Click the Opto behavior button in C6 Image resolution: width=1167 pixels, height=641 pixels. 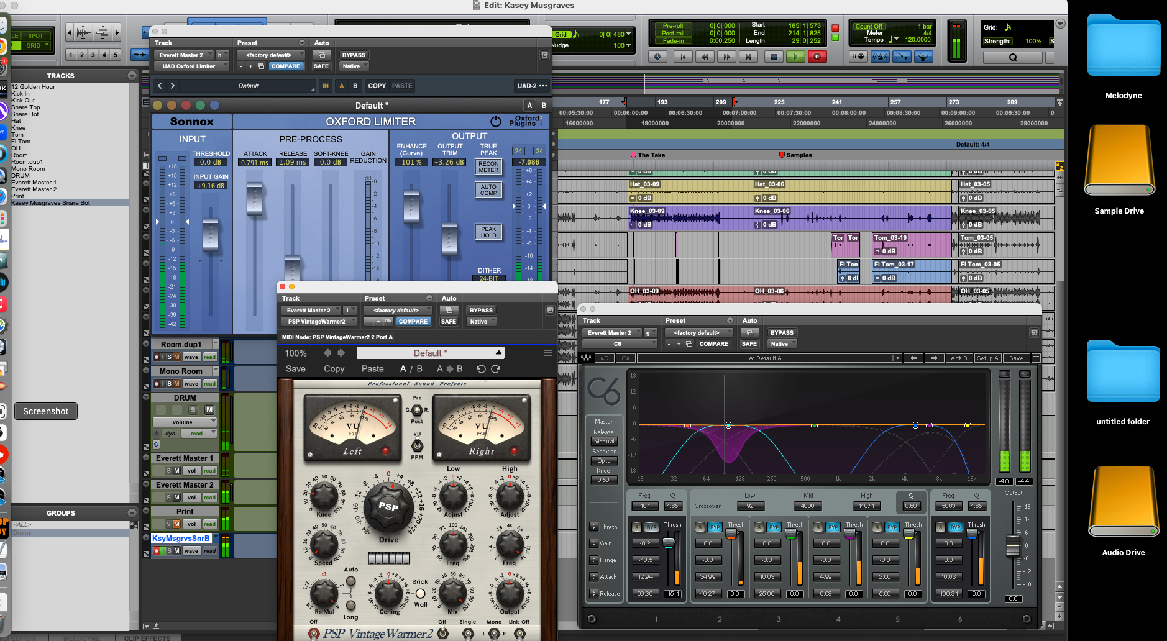pyautogui.click(x=603, y=461)
